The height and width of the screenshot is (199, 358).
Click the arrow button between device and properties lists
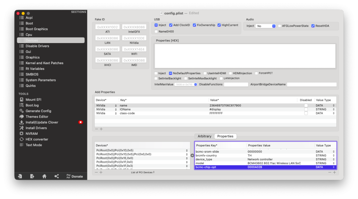[192, 156]
